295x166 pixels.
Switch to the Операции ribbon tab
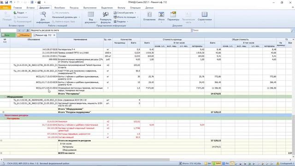click(x=135, y=8)
